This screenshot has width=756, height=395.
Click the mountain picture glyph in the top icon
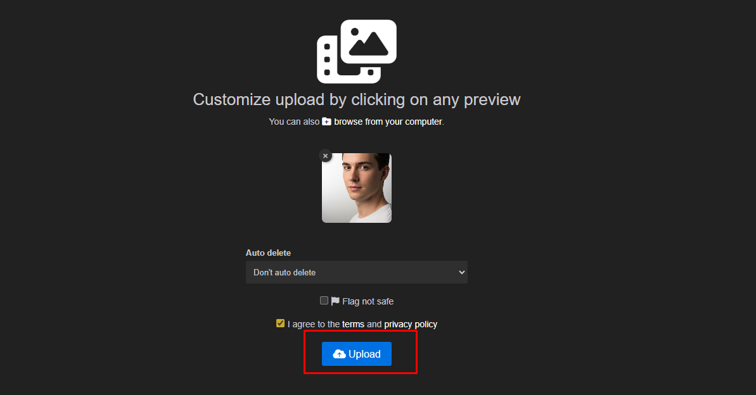[368, 42]
